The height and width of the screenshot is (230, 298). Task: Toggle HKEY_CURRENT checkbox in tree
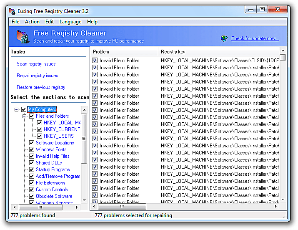40,129
